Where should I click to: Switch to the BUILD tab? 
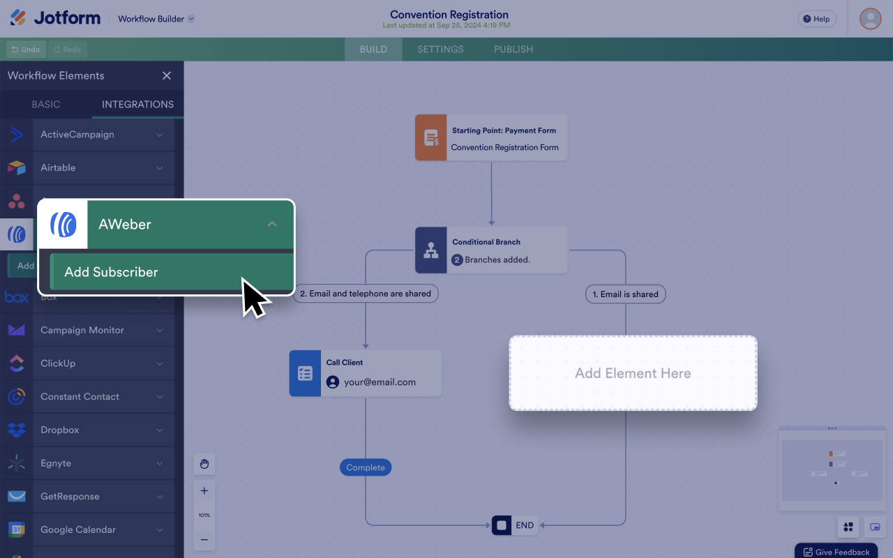click(x=373, y=50)
